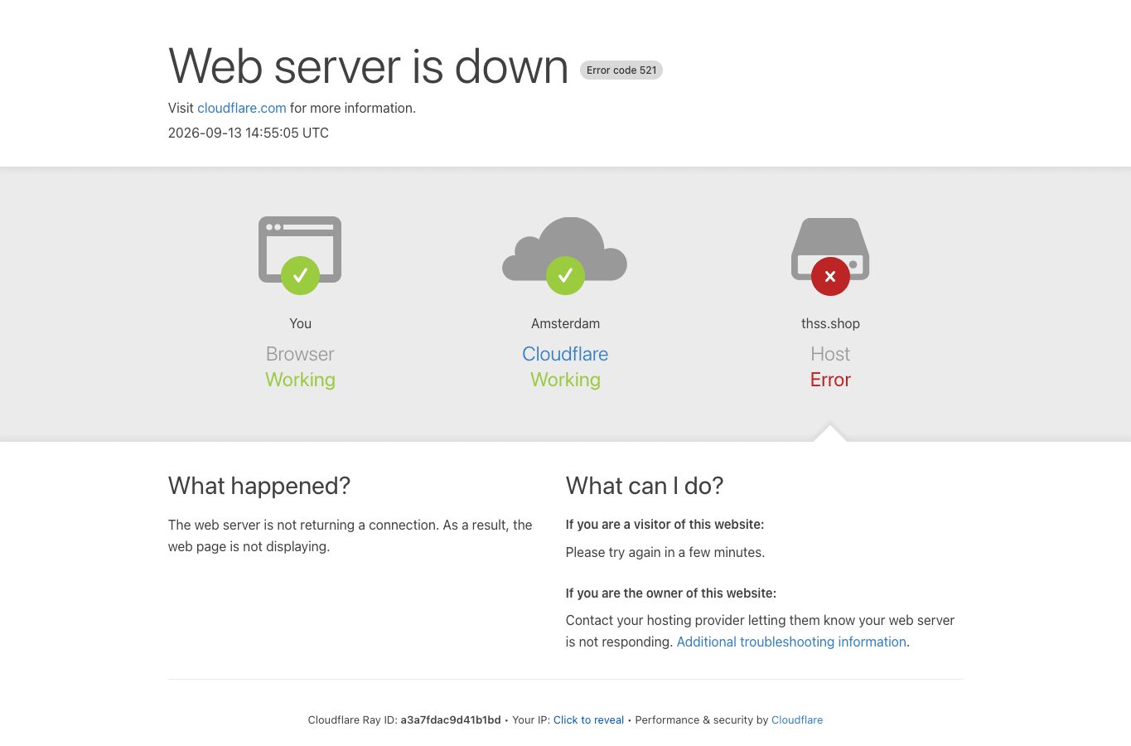
Task: Click the What can I do? heading
Action: (645, 486)
